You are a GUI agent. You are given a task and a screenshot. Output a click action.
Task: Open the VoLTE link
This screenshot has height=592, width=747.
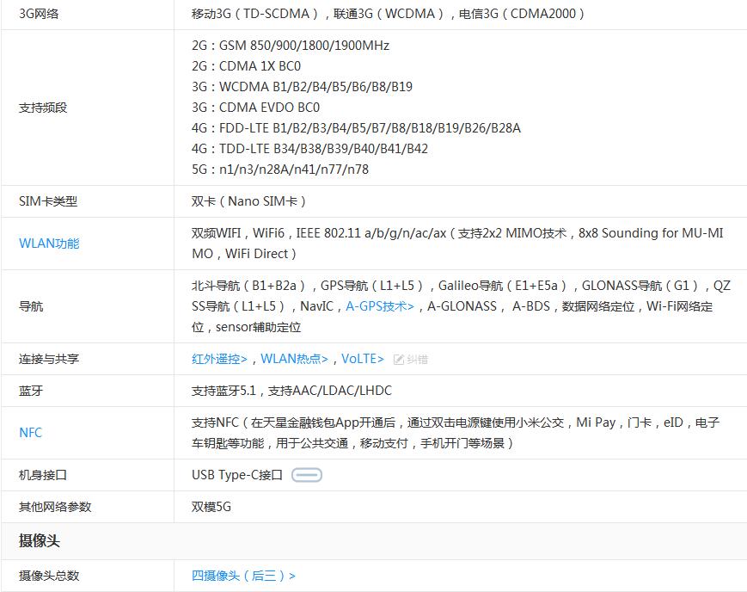pyautogui.click(x=362, y=359)
